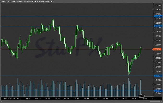Click the EURUSD chart title text
Image resolution: width=163 pixels, height=103 pixels.
tap(27, 2)
